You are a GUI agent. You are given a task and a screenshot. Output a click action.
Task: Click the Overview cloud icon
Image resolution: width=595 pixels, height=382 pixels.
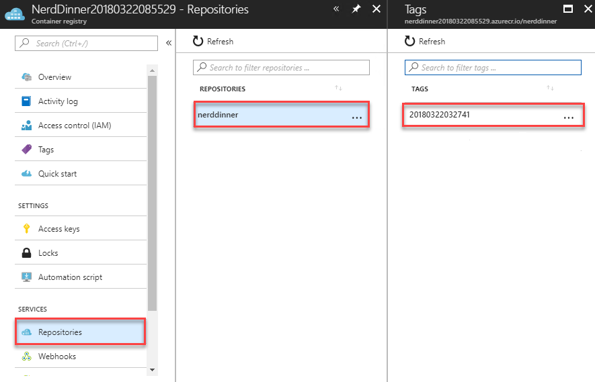(27, 77)
